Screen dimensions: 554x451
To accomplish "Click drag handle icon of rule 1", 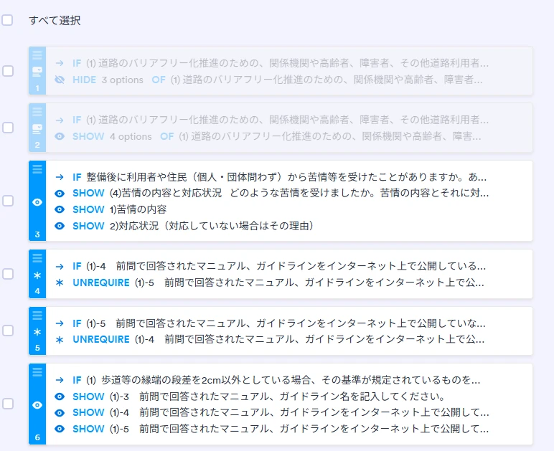I will click(x=37, y=55).
